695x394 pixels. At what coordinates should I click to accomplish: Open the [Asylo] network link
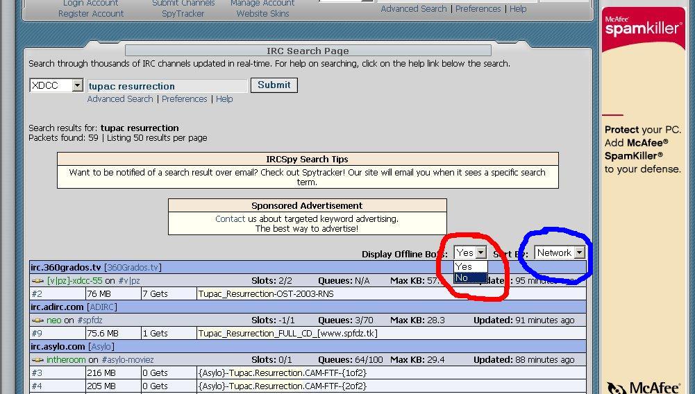(101, 347)
